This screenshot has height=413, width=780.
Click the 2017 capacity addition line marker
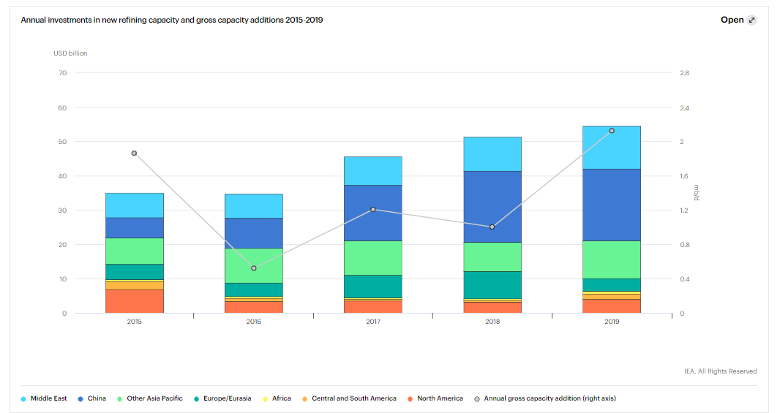tap(373, 209)
